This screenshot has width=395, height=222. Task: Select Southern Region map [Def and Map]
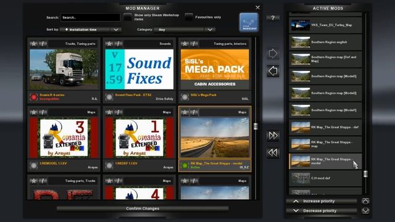pos(325,59)
